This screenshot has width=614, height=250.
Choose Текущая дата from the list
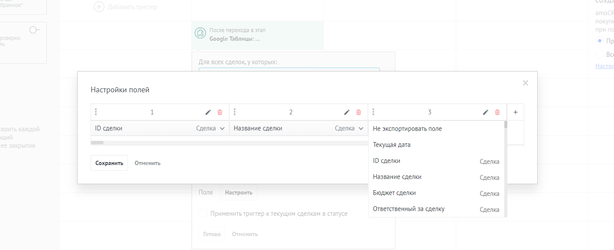pos(436,145)
